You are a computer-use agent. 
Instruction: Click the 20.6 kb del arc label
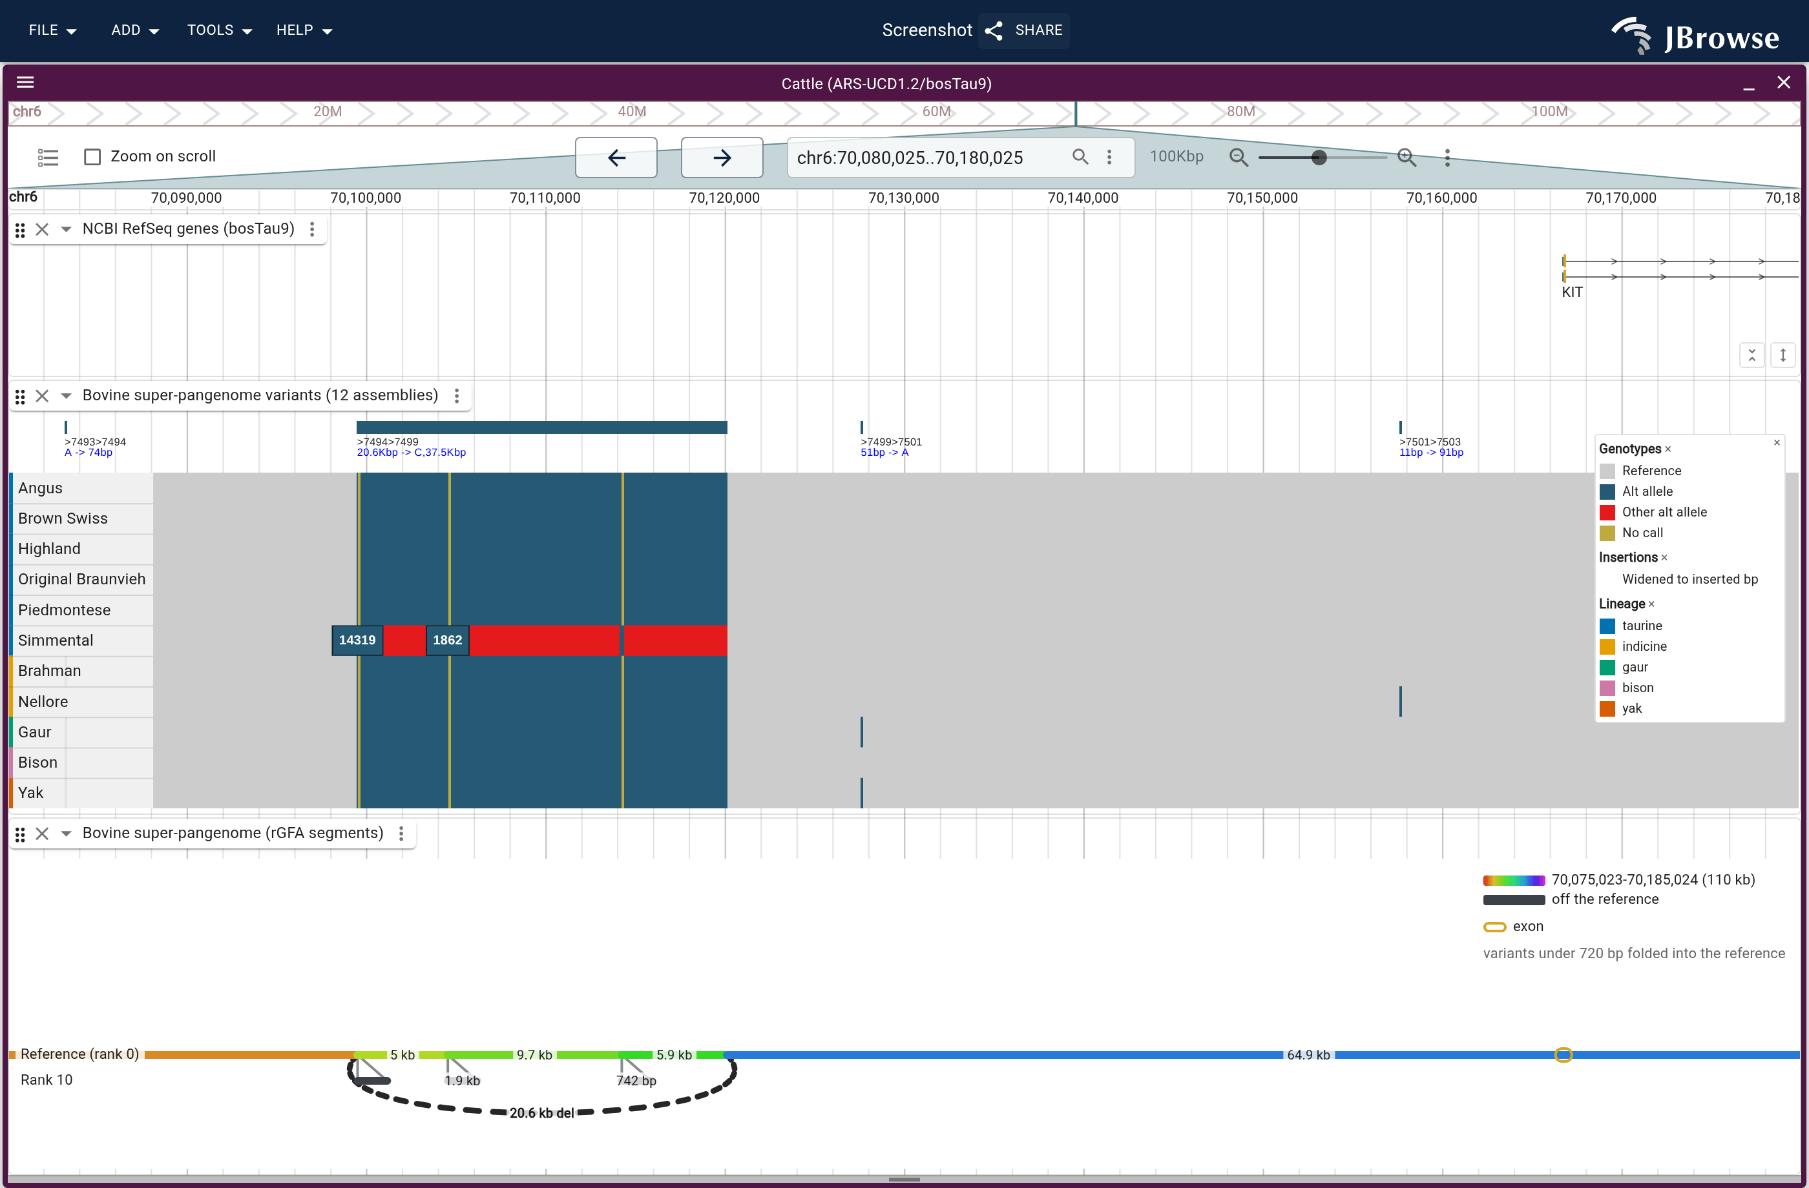pos(541,1113)
